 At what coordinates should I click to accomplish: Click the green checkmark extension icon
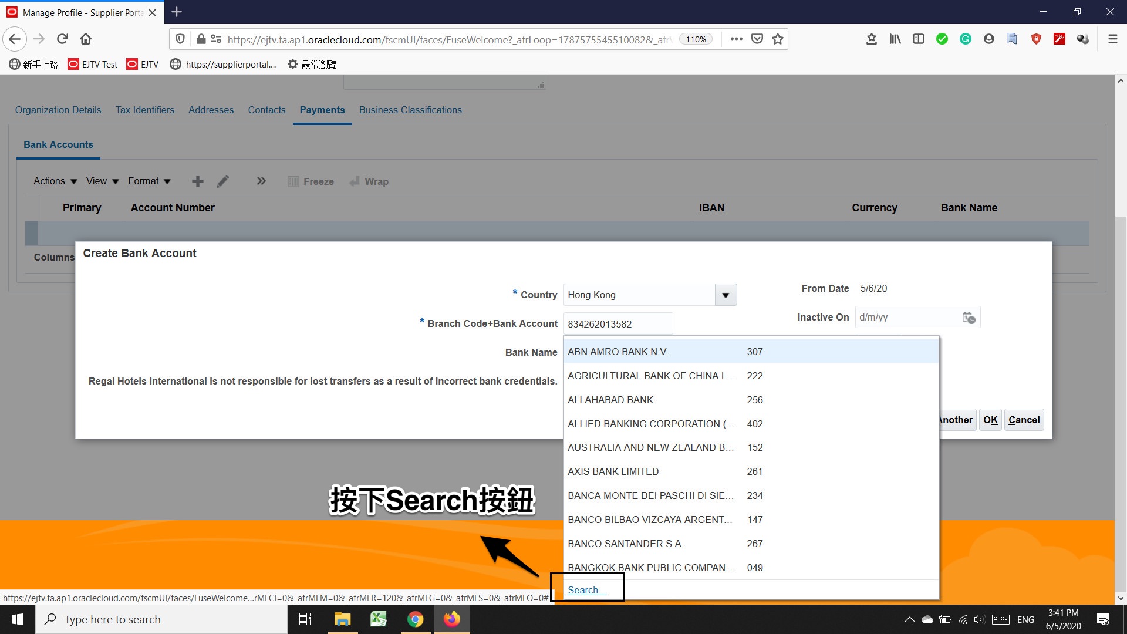pos(942,39)
